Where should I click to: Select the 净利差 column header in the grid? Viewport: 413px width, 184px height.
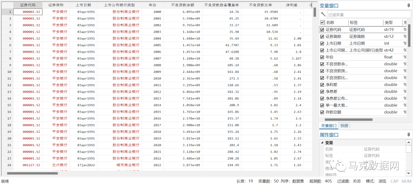pyautogui.click(x=291, y=5)
